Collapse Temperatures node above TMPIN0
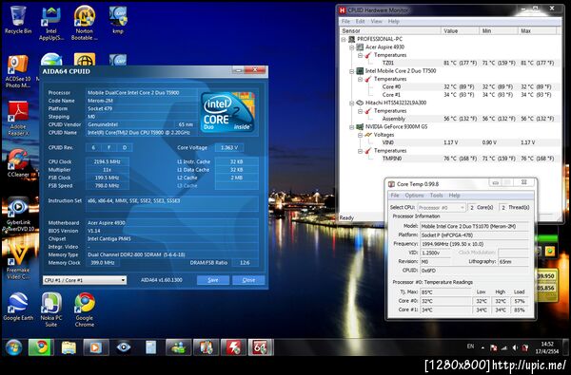 coord(360,151)
